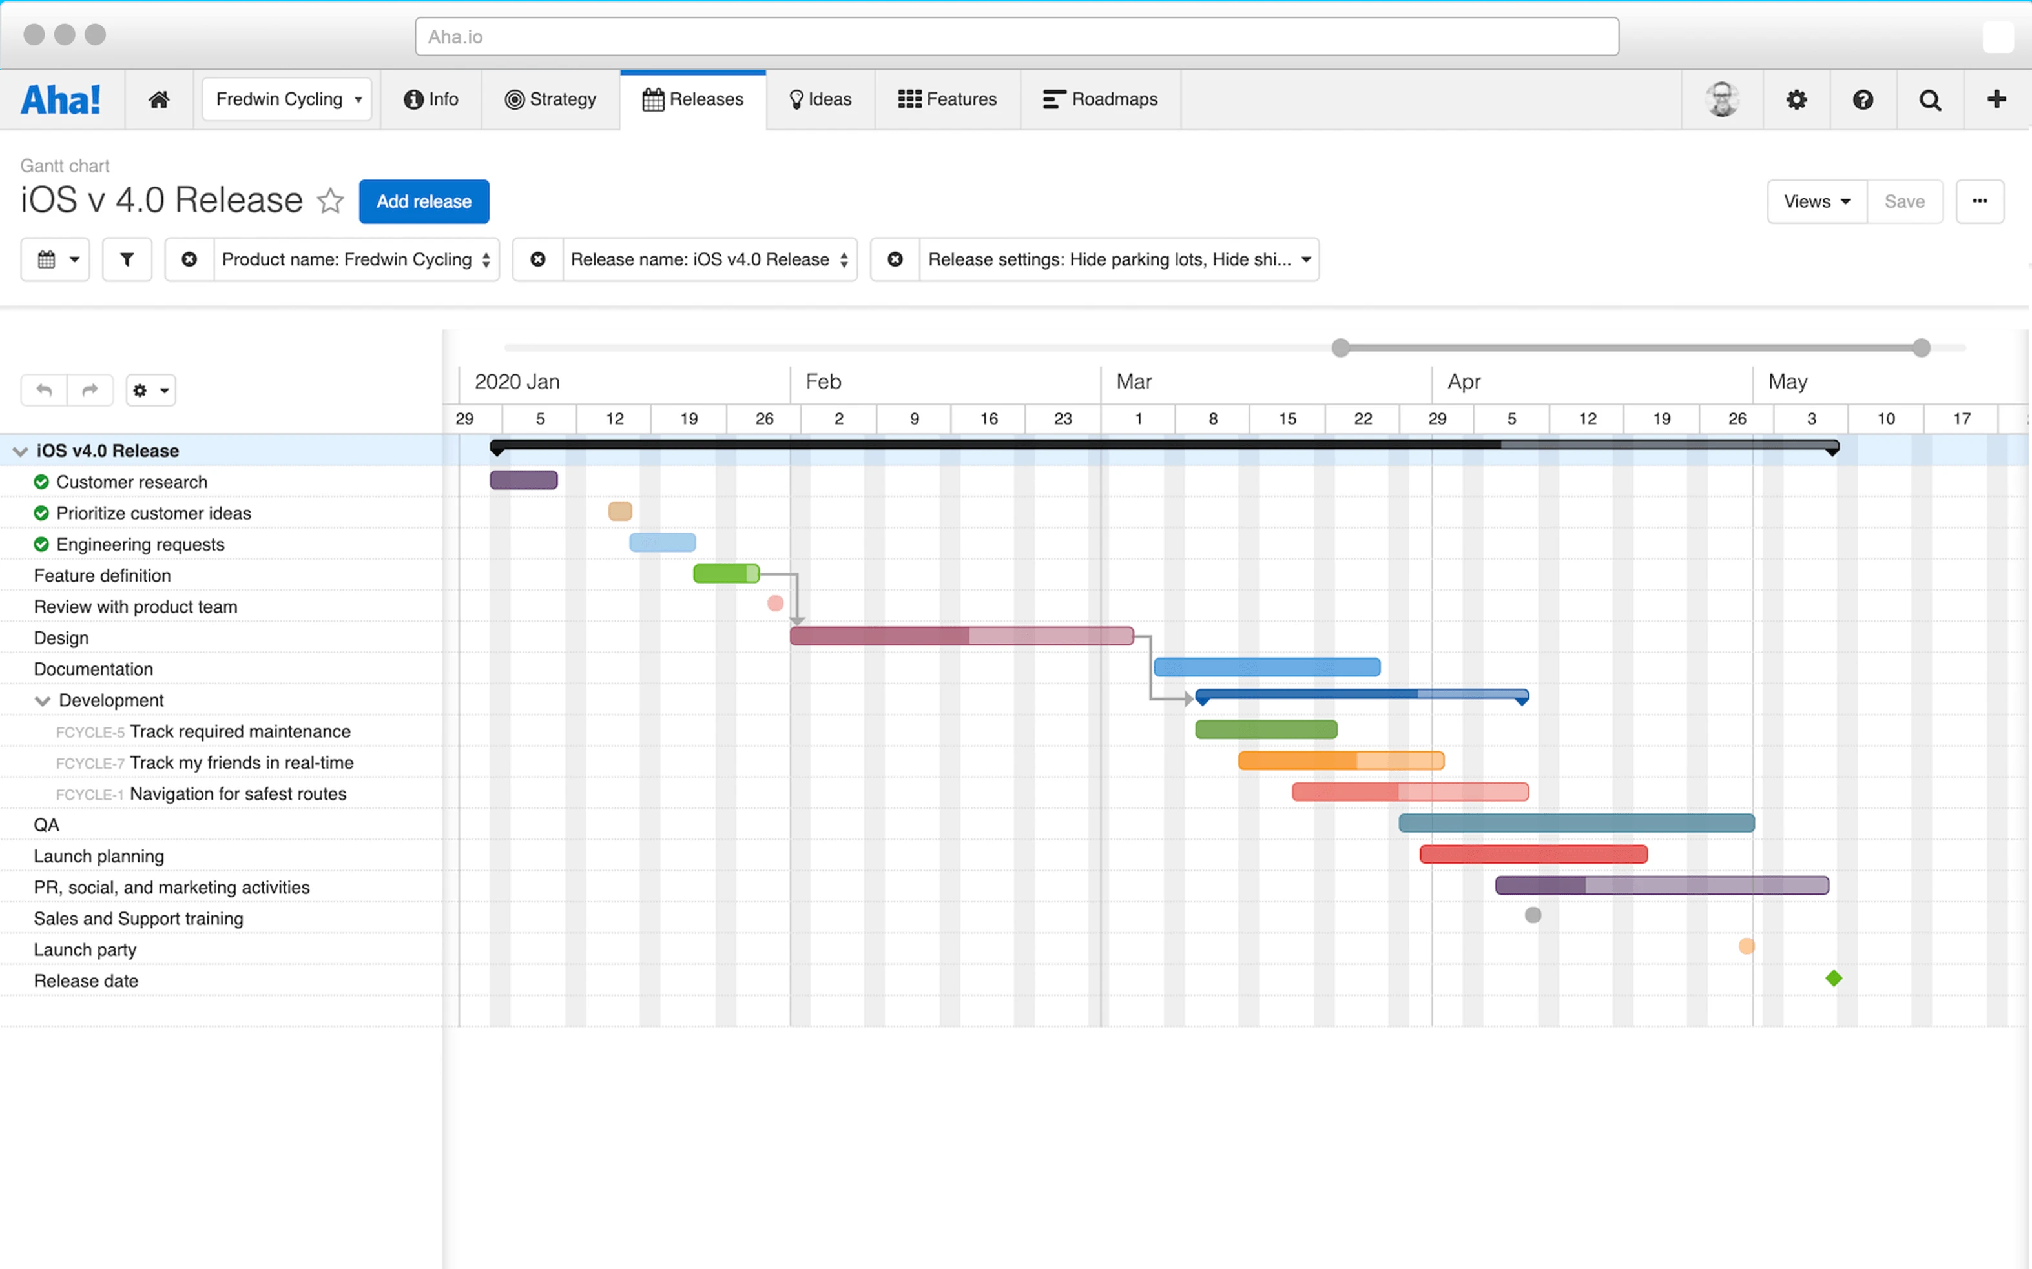The width and height of the screenshot is (2032, 1269).
Task: Open the help question mark icon
Action: pos(1863,100)
